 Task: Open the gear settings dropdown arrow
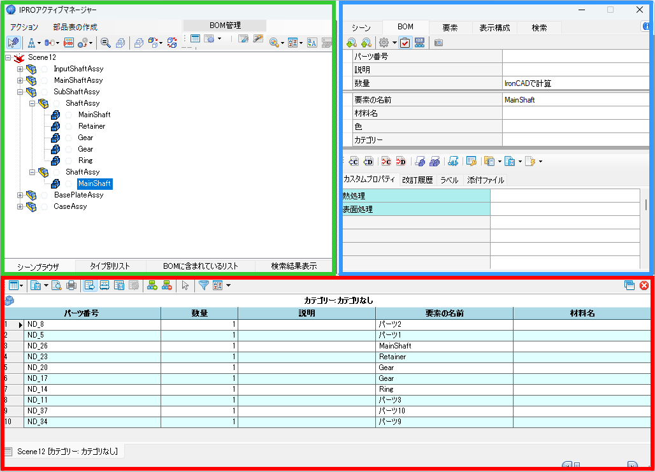point(394,43)
